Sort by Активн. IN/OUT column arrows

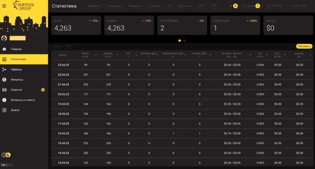pyautogui.click(x=250, y=55)
